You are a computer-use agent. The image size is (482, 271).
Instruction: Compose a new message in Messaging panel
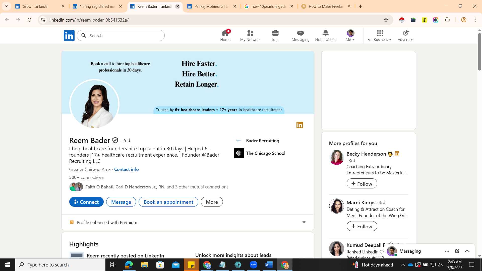click(x=457, y=251)
